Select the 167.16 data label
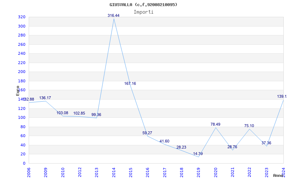287x179 pixels. (130, 83)
